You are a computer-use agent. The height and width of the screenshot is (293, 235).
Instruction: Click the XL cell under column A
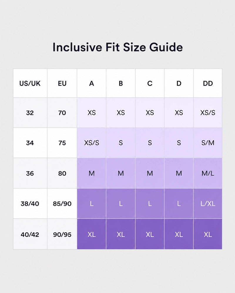[91, 234]
